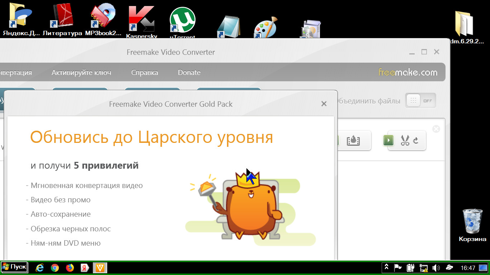Visit the freemake.com logo link

[408, 72]
